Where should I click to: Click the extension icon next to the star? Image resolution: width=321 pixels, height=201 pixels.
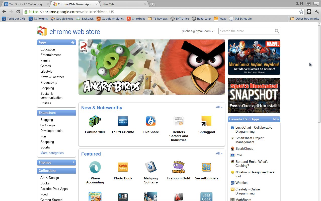pos(309,12)
